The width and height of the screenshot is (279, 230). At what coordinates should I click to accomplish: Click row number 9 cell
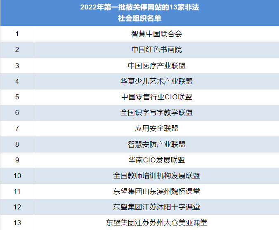pyautogui.click(x=17, y=160)
